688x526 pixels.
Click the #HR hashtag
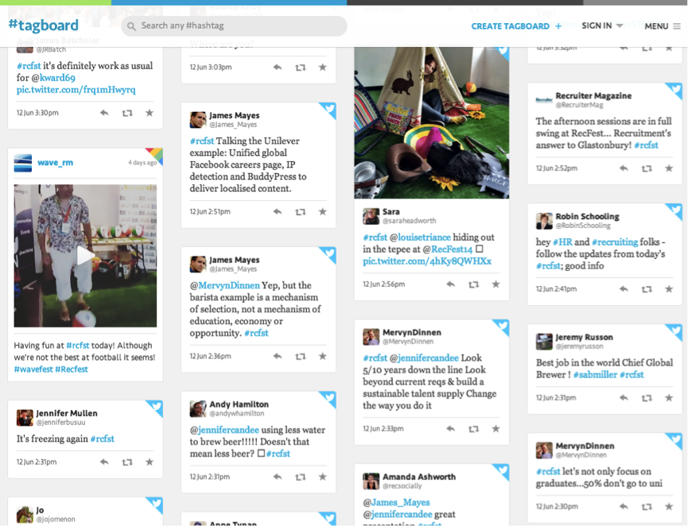click(562, 242)
